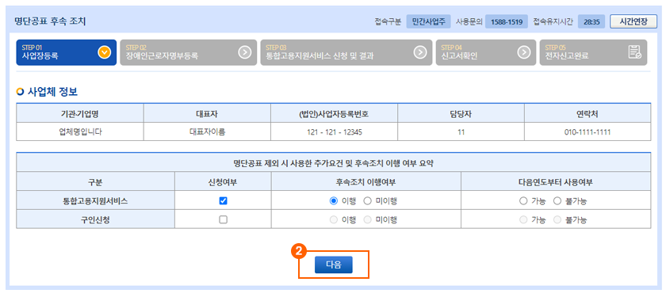This screenshot has width=666, height=297.
Task: Click the 담당자 value 11 cell
Action: pos(461,132)
